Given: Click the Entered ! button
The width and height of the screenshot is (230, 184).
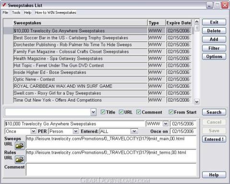Looking at the screenshot, I should pyautogui.click(x=214, y=139).
